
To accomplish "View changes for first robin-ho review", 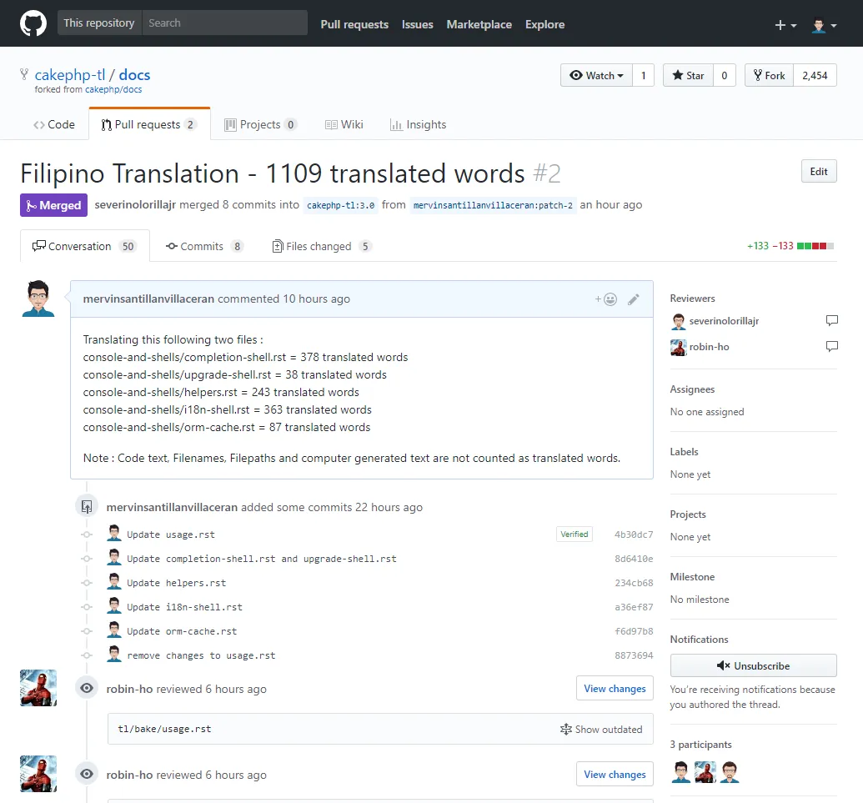I will (x=615, y=689).
